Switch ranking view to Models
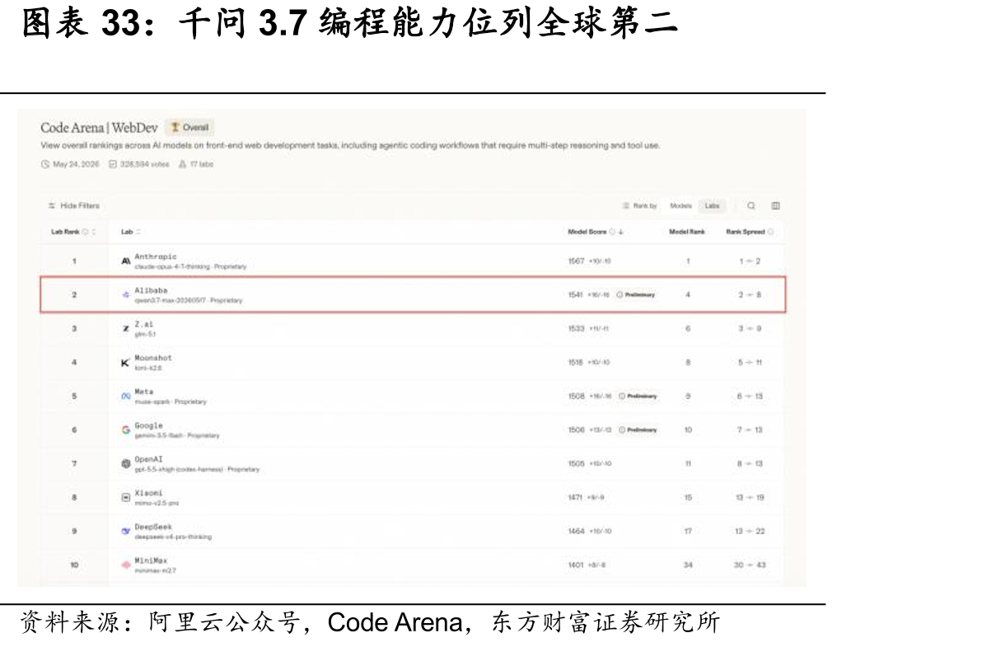The height and width of the screenshot is (647, 982). 680,205
